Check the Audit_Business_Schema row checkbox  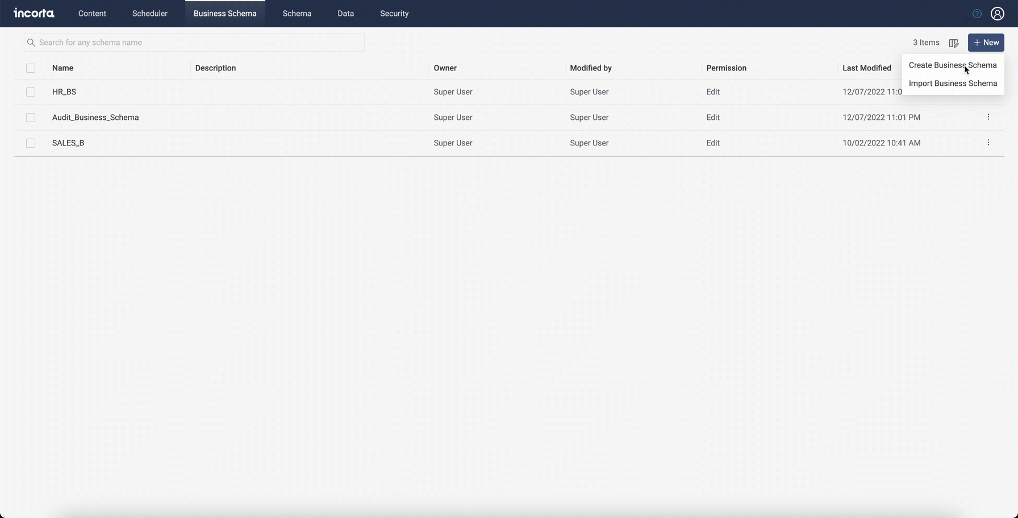[x=31, y=118]
